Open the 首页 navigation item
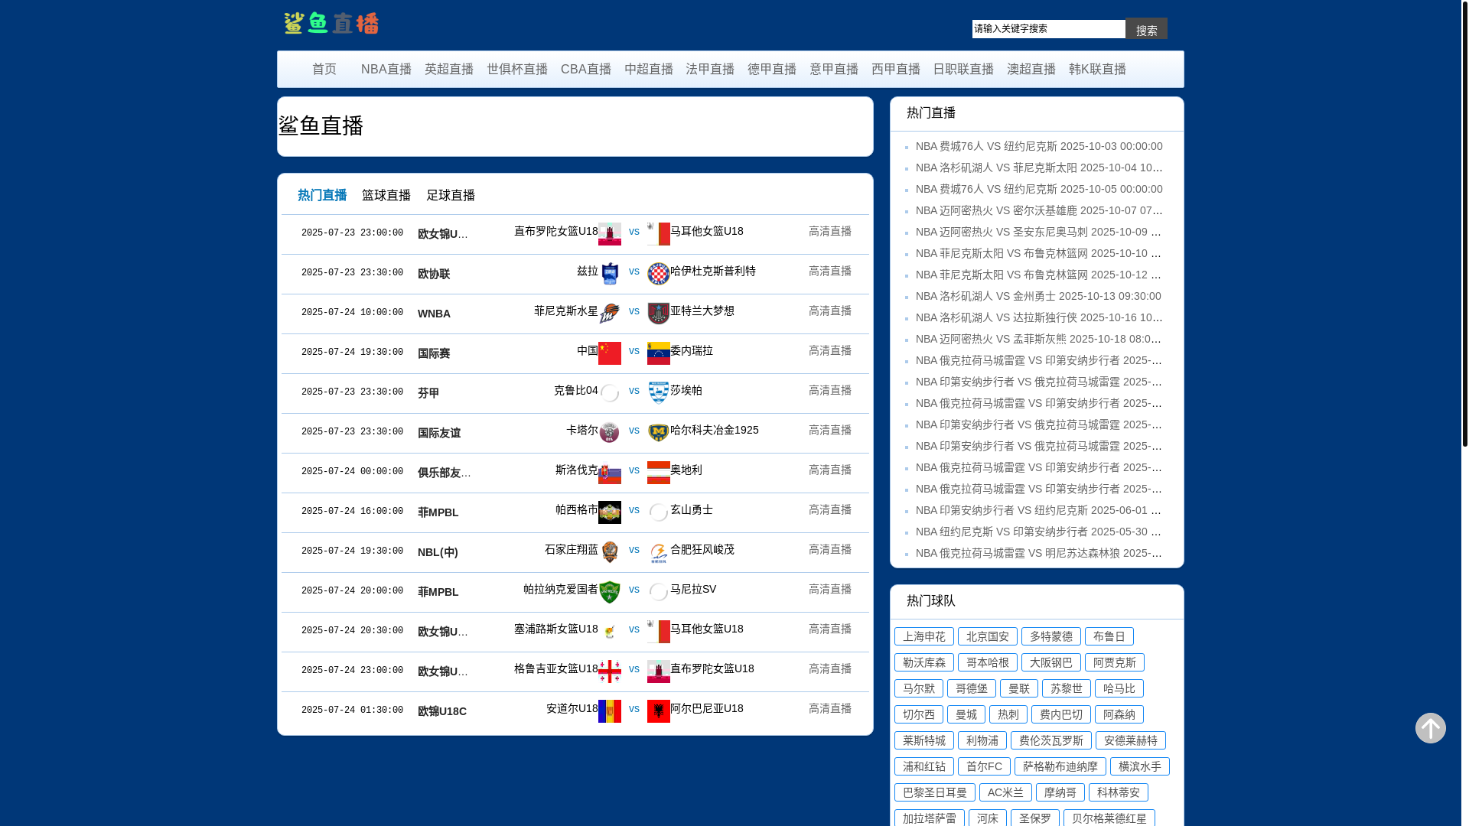 point(324,70)
